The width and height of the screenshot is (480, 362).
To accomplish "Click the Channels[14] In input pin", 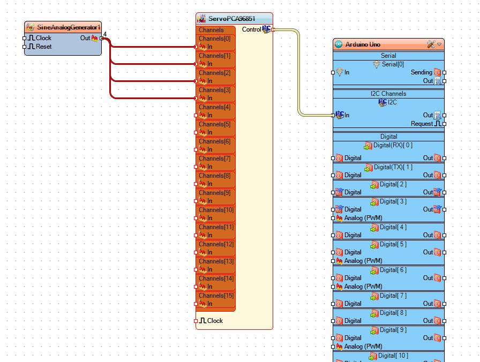I will point(196,286).
